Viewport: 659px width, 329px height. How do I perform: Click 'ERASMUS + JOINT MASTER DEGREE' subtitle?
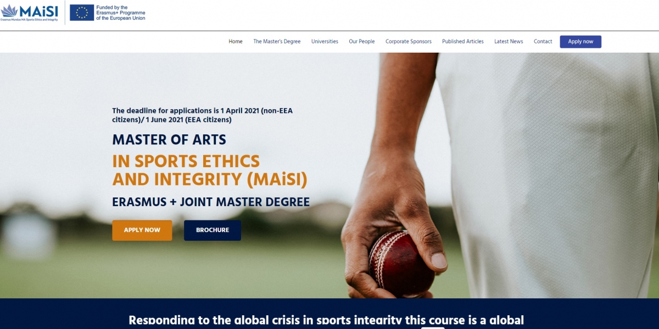[211, 202]
